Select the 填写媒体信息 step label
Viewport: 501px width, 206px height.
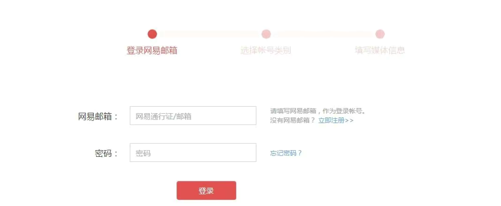click(380, 51)
